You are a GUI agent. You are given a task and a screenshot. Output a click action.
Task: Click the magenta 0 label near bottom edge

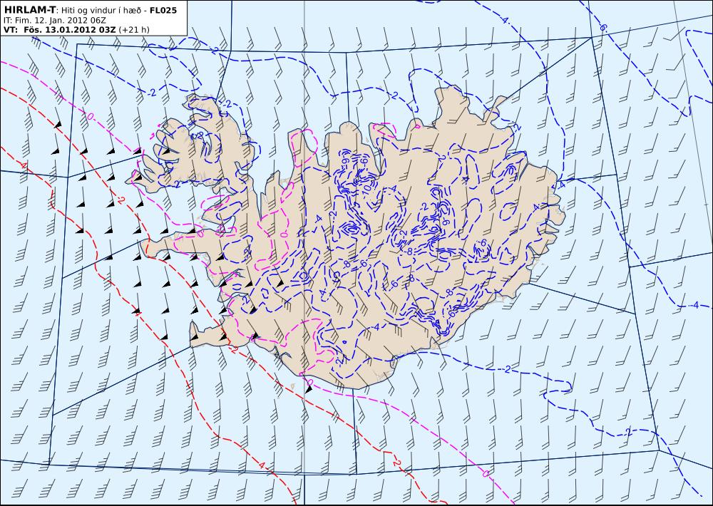pyautogui.click(x=485, y=473)
